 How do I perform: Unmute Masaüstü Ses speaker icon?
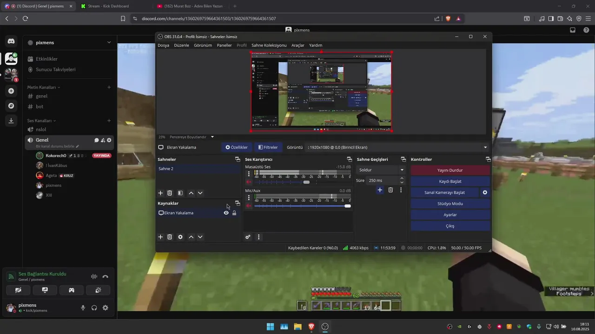(x=249, y=182)
